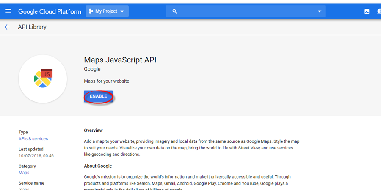Click the search magnifier icon
The height and width of the screenshot is (190, 381).
(x=174, y=11)
